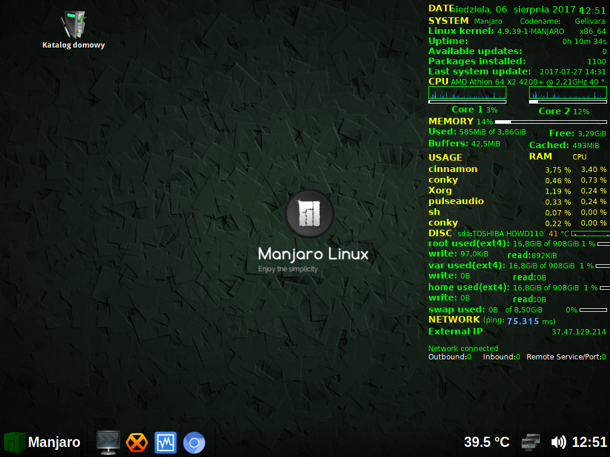Viewport: 610px width, 457px height.
Task: Open the panel clock showing 12:51
Action: point(589,442)
